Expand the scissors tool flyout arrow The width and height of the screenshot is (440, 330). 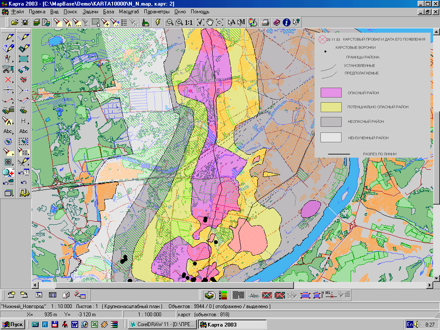tap(14, 72)
